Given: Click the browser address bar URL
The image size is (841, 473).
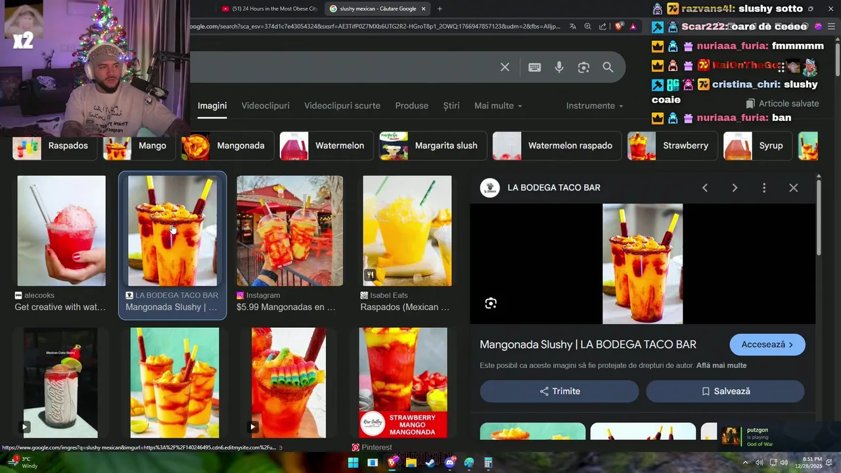Looking at the screenshot, I should [x=375, y=26].
